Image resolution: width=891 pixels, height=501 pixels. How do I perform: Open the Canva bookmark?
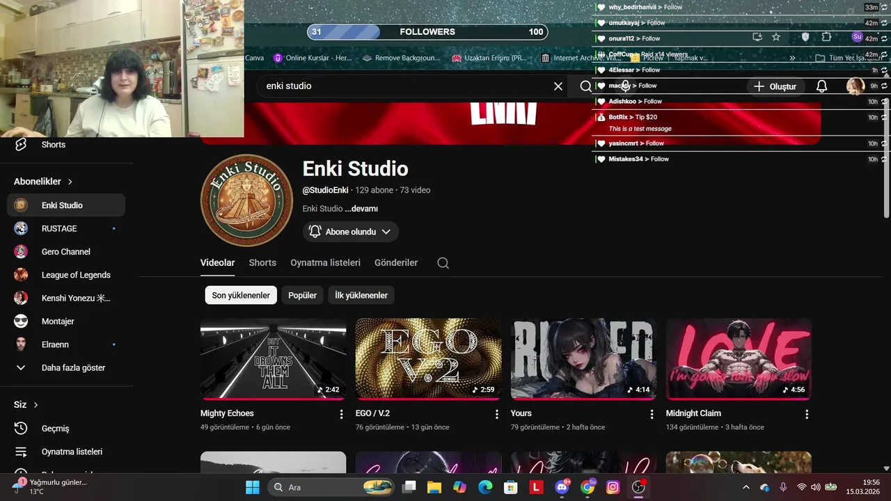tap(255, 58)
